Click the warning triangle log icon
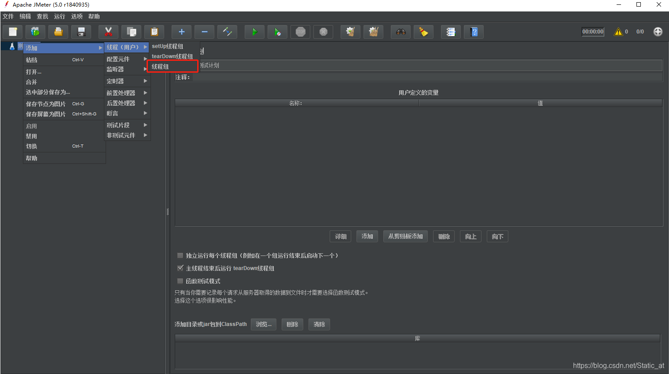Screen dimensions: 669x374 (x=618, y=32)
